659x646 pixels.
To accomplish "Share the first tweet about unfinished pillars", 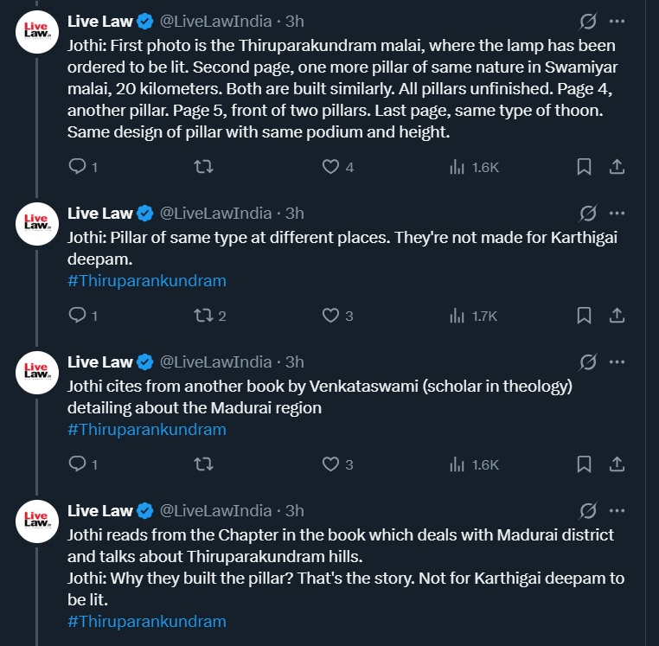I will (x=617, y=167).
